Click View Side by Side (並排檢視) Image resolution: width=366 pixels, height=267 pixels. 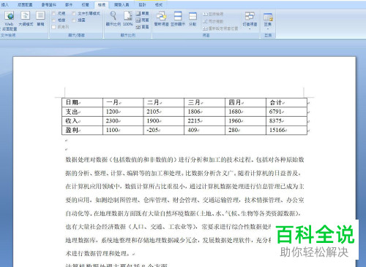(213, 15)
